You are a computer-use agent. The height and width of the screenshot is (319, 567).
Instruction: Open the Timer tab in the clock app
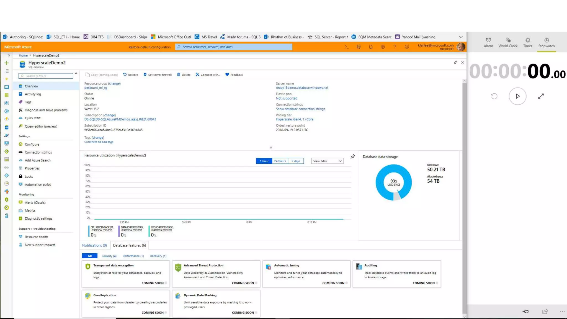(527, 43)
